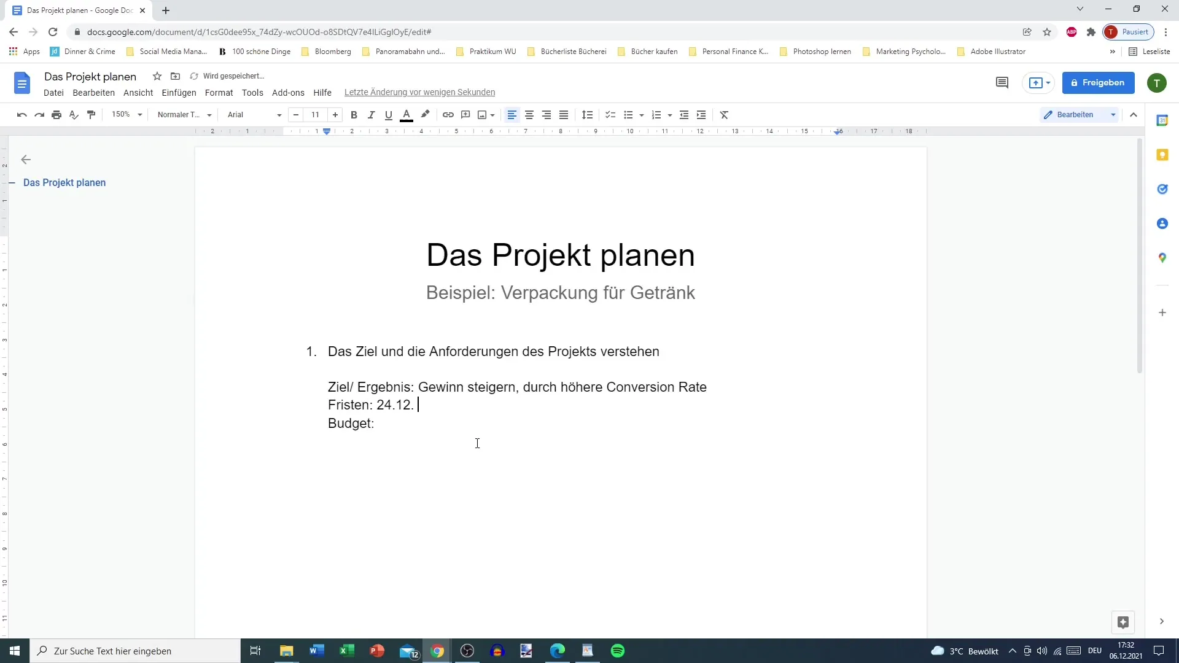Viewport: 1179px width, 663px height.
Task: Open Google Tasks side panel
Action: [x=1162, y=189]
